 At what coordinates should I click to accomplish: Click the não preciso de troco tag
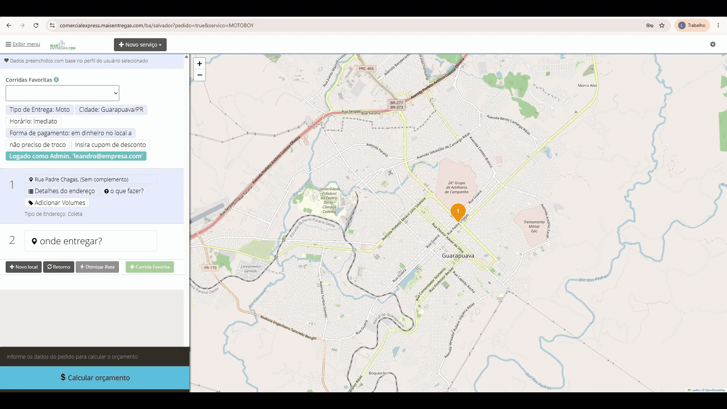pyautogui.click(x=37, y=145)
